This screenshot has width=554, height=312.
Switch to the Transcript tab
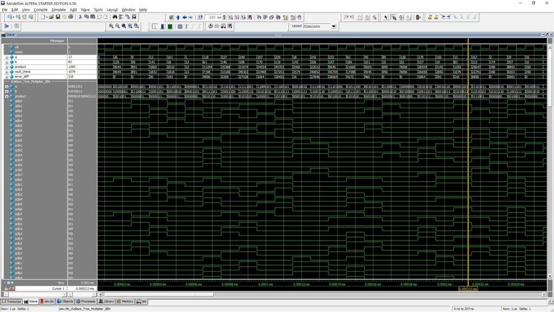point(12,301)
